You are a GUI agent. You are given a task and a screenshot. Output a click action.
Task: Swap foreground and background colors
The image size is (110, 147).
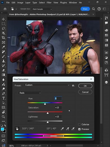click(5, 126)
